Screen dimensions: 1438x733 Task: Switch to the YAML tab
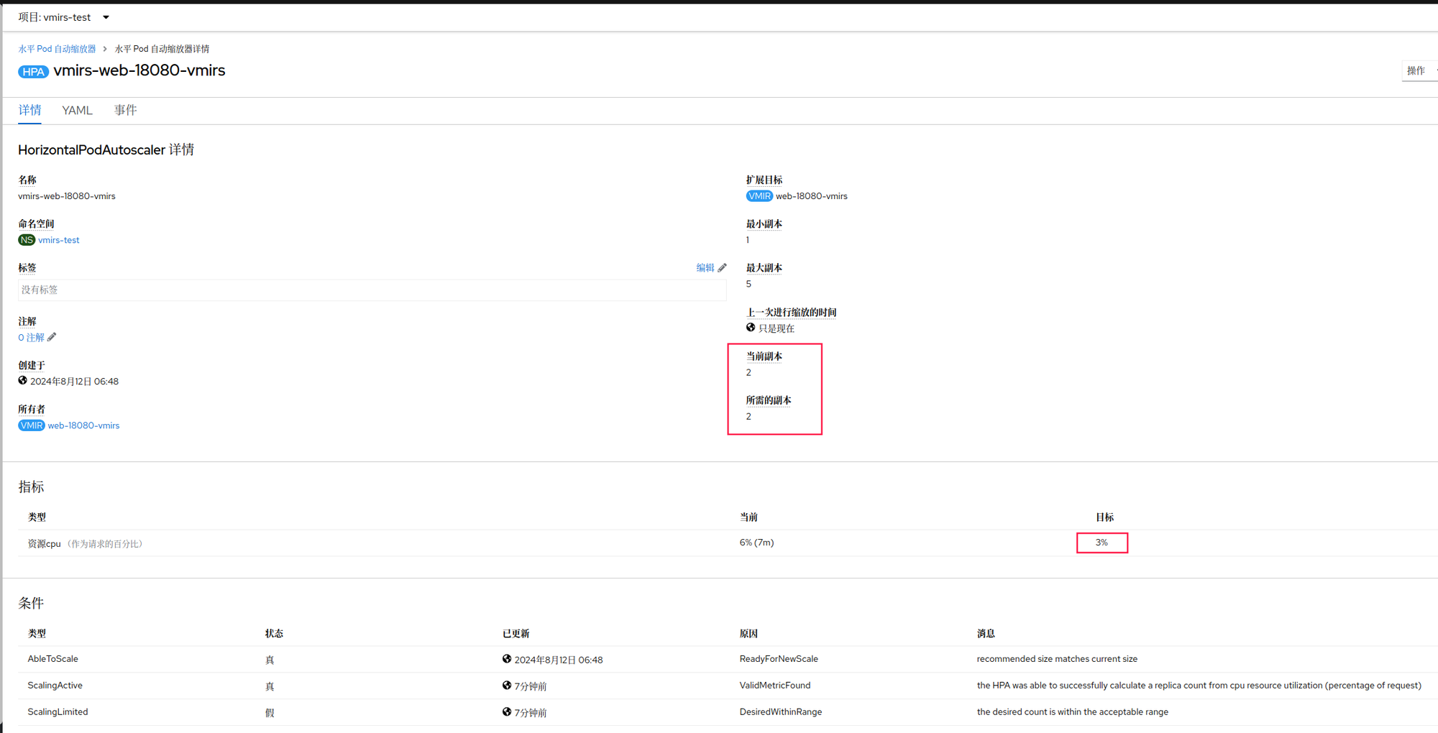point(77,110)
